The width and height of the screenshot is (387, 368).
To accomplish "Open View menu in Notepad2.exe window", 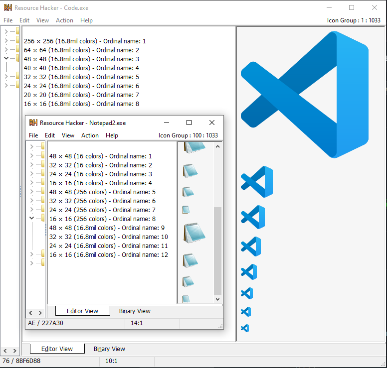I will (68, 135).
